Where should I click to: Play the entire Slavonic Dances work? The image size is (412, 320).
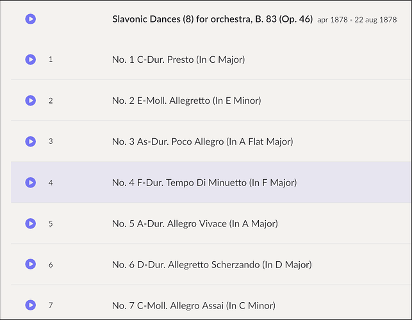point(31,19)
